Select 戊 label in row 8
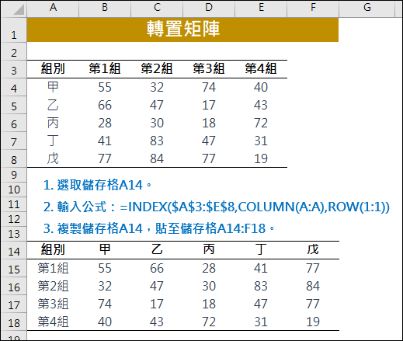 coord(53,158)
